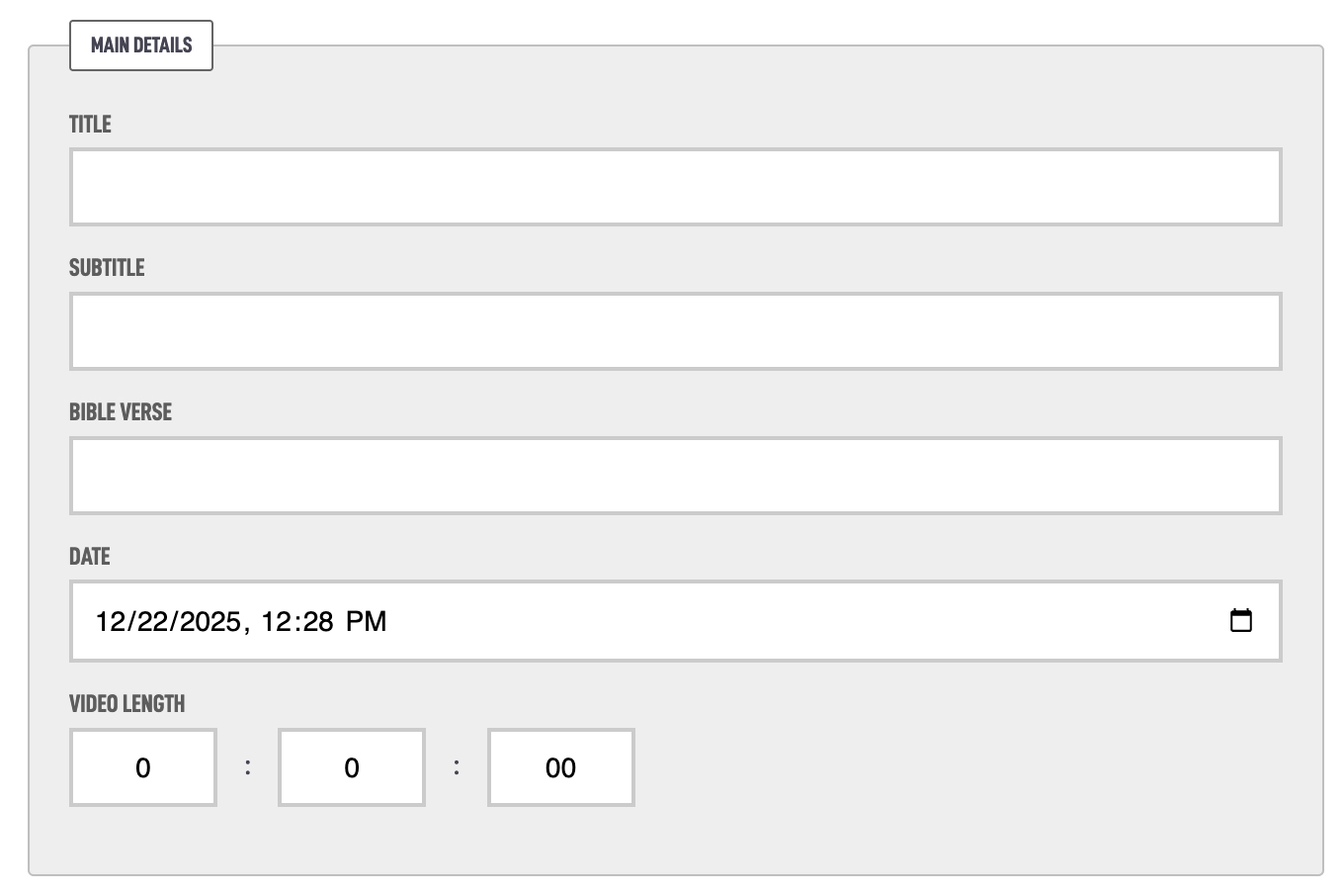Focus the Video Length minutes box

(x=352, y=767)
